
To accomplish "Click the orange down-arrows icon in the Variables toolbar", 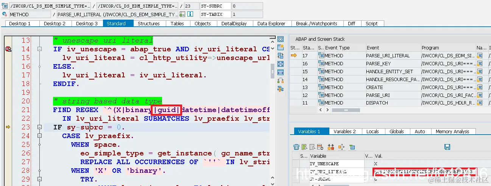I will [x=330, y=147].
